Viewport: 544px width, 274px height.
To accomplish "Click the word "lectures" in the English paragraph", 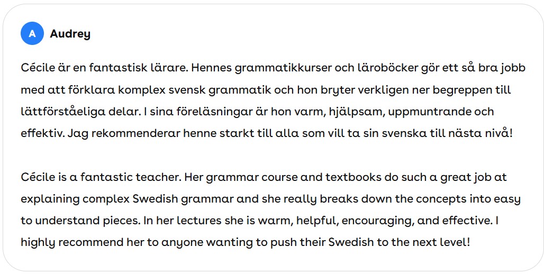I will [198, 221].
